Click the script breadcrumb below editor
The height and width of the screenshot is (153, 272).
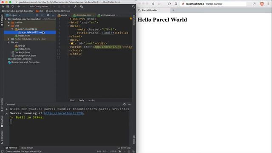coord(92,100)
